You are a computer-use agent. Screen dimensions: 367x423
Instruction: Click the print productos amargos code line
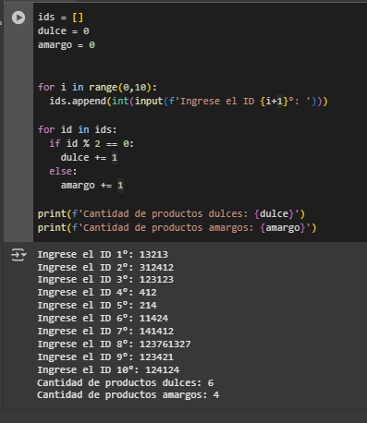click(177, 228)
